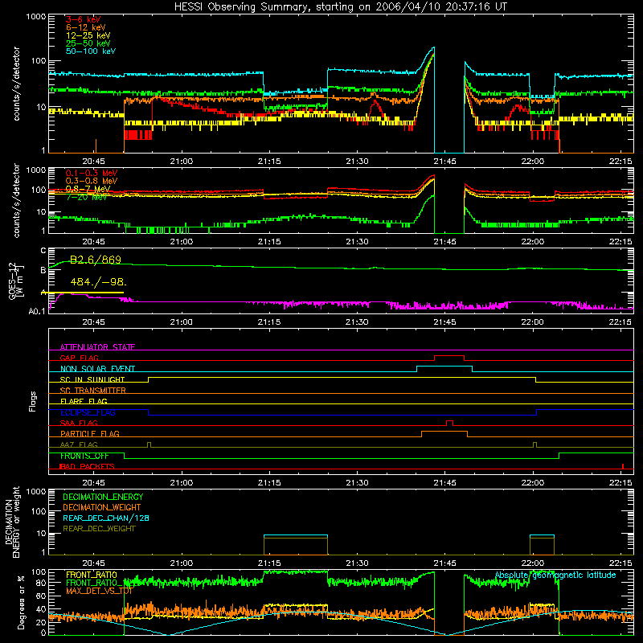
Task: Click the '484./-98.' yellow annotation
Action: pyautogui.click(x=98, y=282)
